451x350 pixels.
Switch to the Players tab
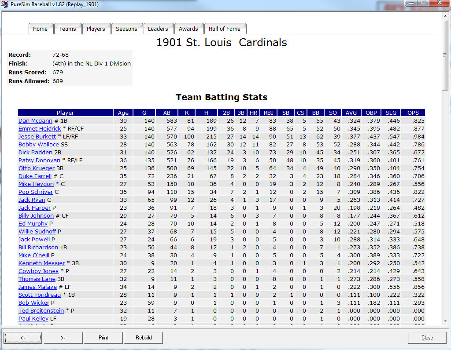pos(96,29)
